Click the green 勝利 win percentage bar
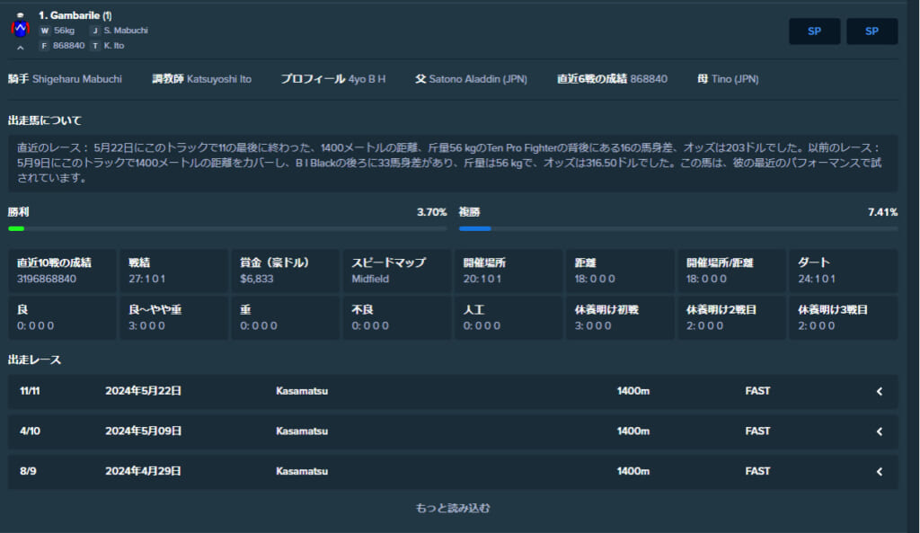This screenshot has height=533, width=920. tap(16, 228)
